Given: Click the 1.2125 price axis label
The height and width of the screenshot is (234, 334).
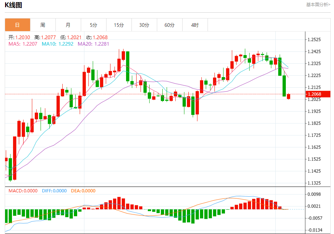Looking at the screenshot, I should [314, 87].
